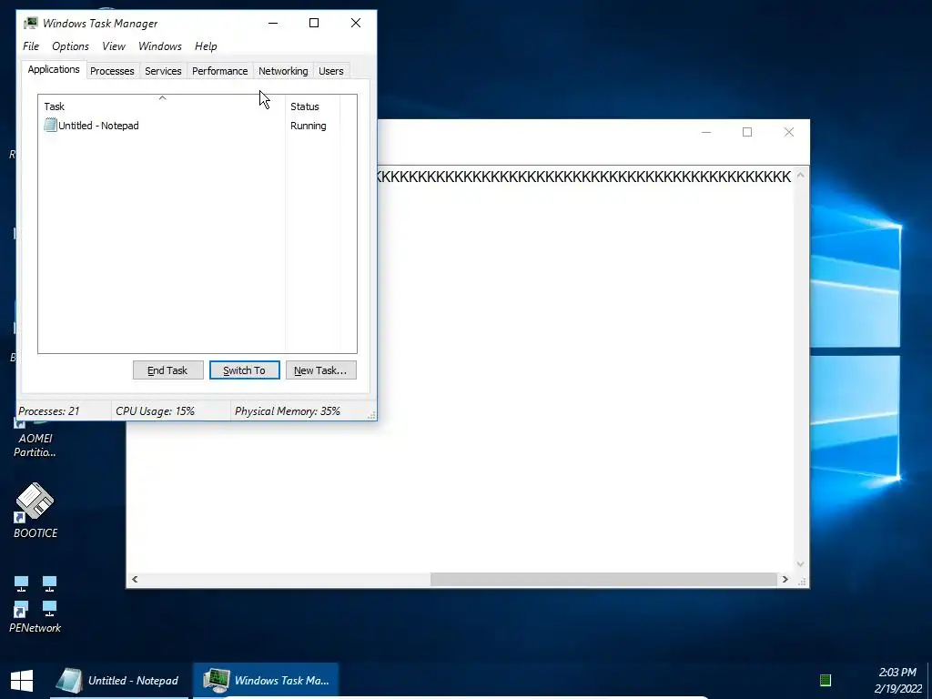
Task: Open the Windows Start button
Action: pos(22,681)
